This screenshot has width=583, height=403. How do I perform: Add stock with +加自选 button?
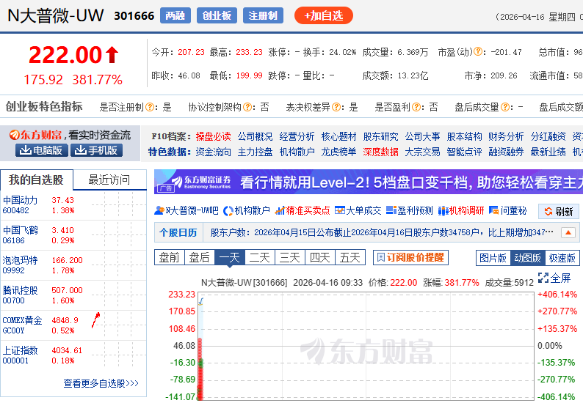coord(324,15)
